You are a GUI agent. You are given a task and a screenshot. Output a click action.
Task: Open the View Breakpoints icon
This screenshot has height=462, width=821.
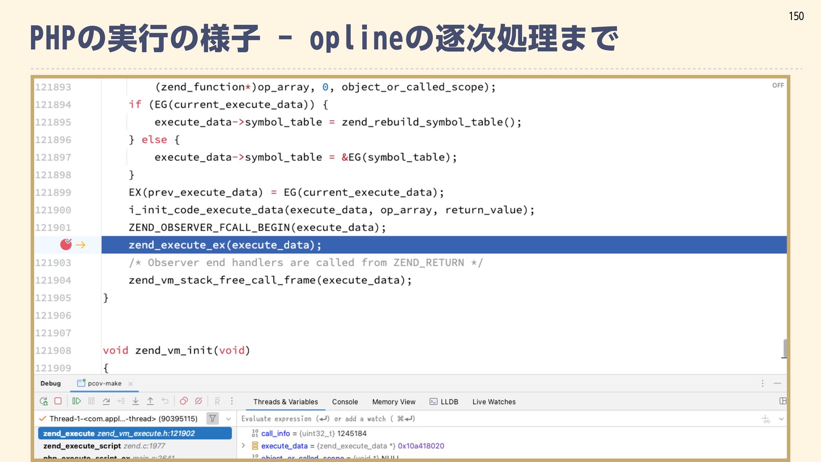tap(183, 401)
